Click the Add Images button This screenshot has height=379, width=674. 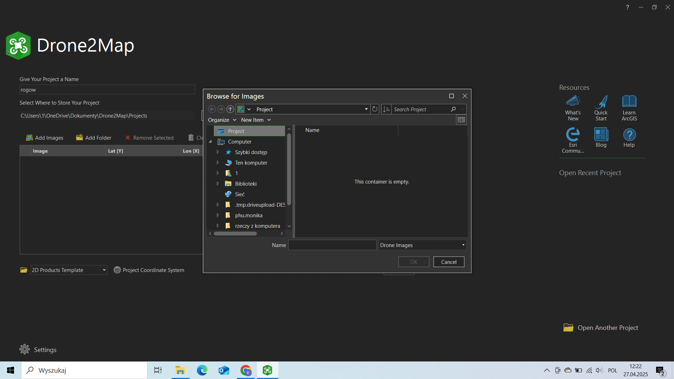(45, 138)
